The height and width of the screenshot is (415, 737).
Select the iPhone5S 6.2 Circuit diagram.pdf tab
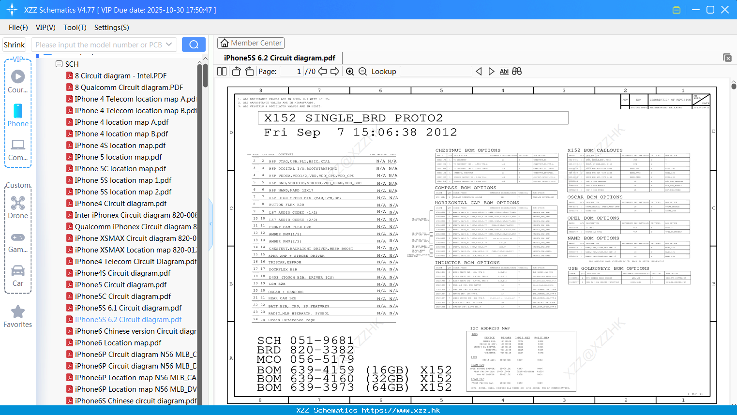[280, 58]
